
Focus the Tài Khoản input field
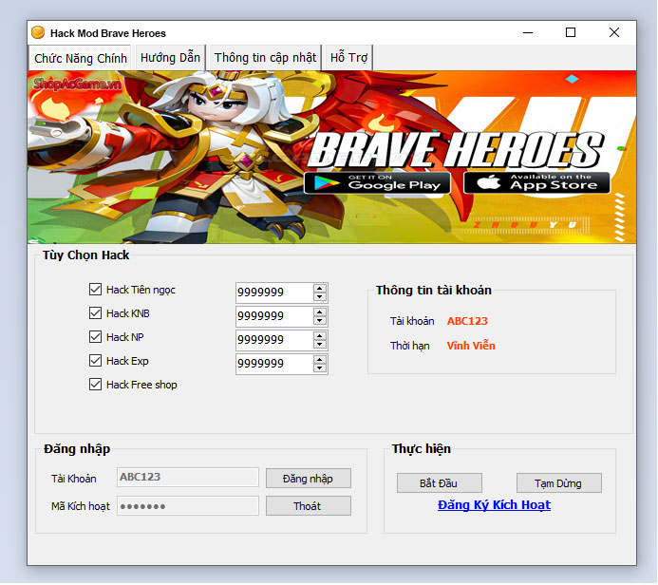click(188, 477)
